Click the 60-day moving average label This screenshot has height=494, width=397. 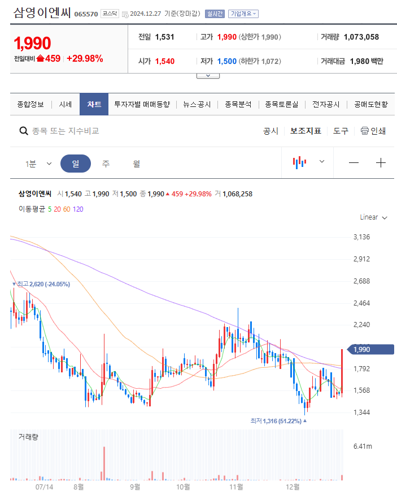pyautogui.click(x=67, y=209)
